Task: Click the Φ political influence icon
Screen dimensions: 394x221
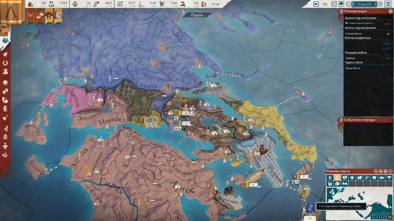Action: [x=75, y=4]
